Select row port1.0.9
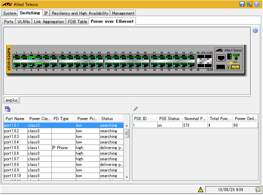Image resolution: width=263 pixels, height=195 pixels. [x=64, y=170]
